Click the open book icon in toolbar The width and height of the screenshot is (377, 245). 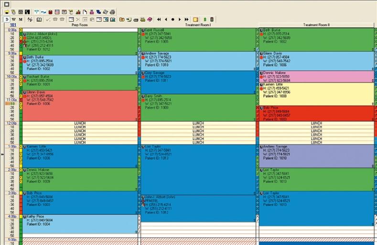pyautogui.click(x=39, y=19)
